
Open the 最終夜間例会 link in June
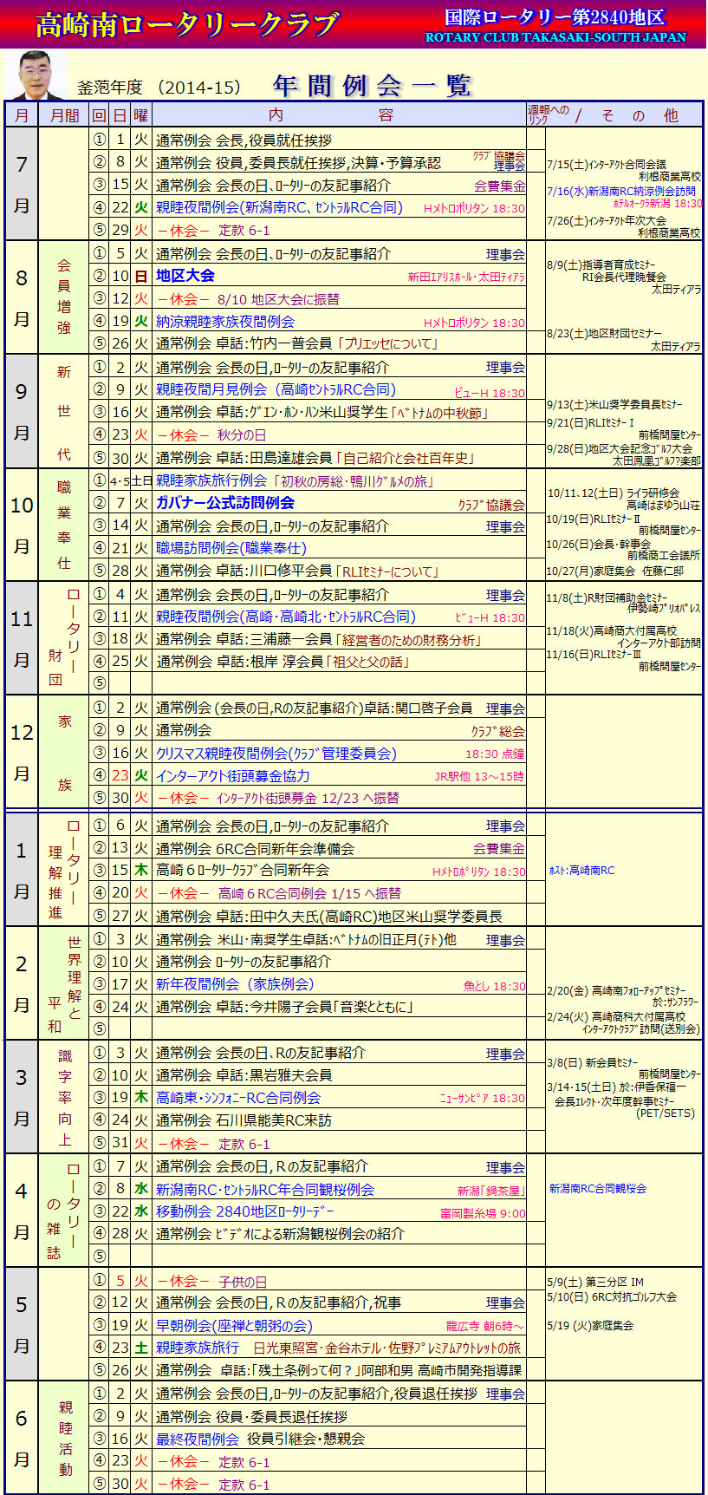pos(198,1439)
